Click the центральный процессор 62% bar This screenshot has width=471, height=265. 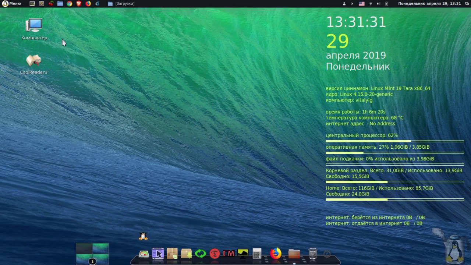395,141
